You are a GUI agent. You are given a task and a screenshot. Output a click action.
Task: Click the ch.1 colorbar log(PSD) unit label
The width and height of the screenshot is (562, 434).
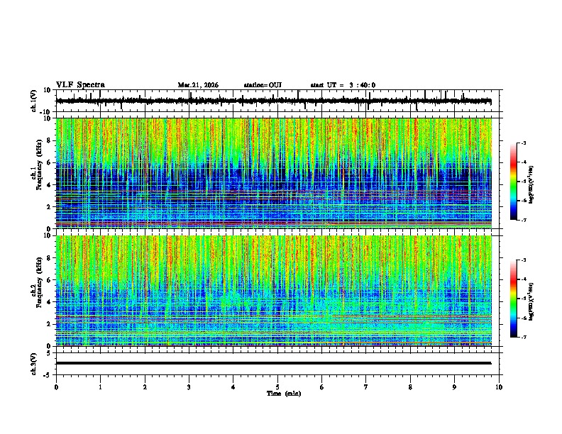531,185
